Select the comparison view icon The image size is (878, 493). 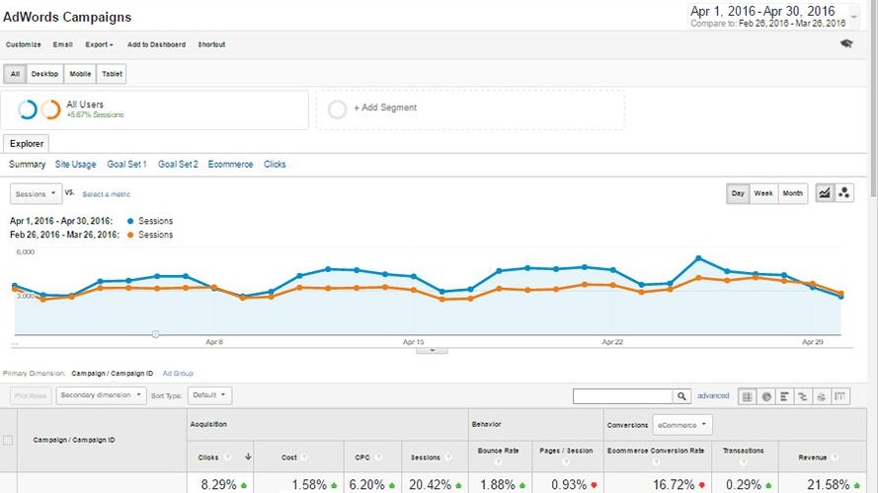pyautogui.click(x=803, y=396)
